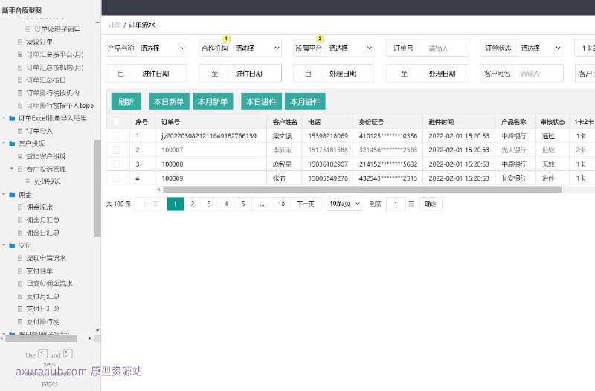The height and width of the screenshot is (391, 595).
Task: Open 订单排行榜按个人top5 in sidebar
Action: [x=60, y=106]
